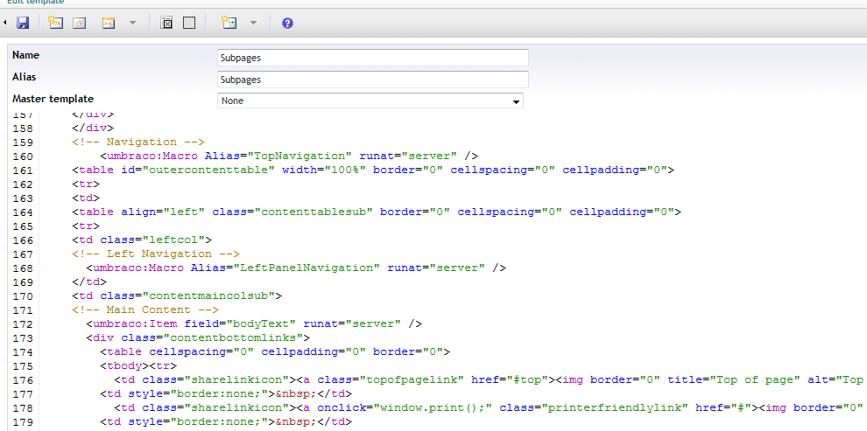
Task: Click the Left Navigation comment line
Action: 155,254
